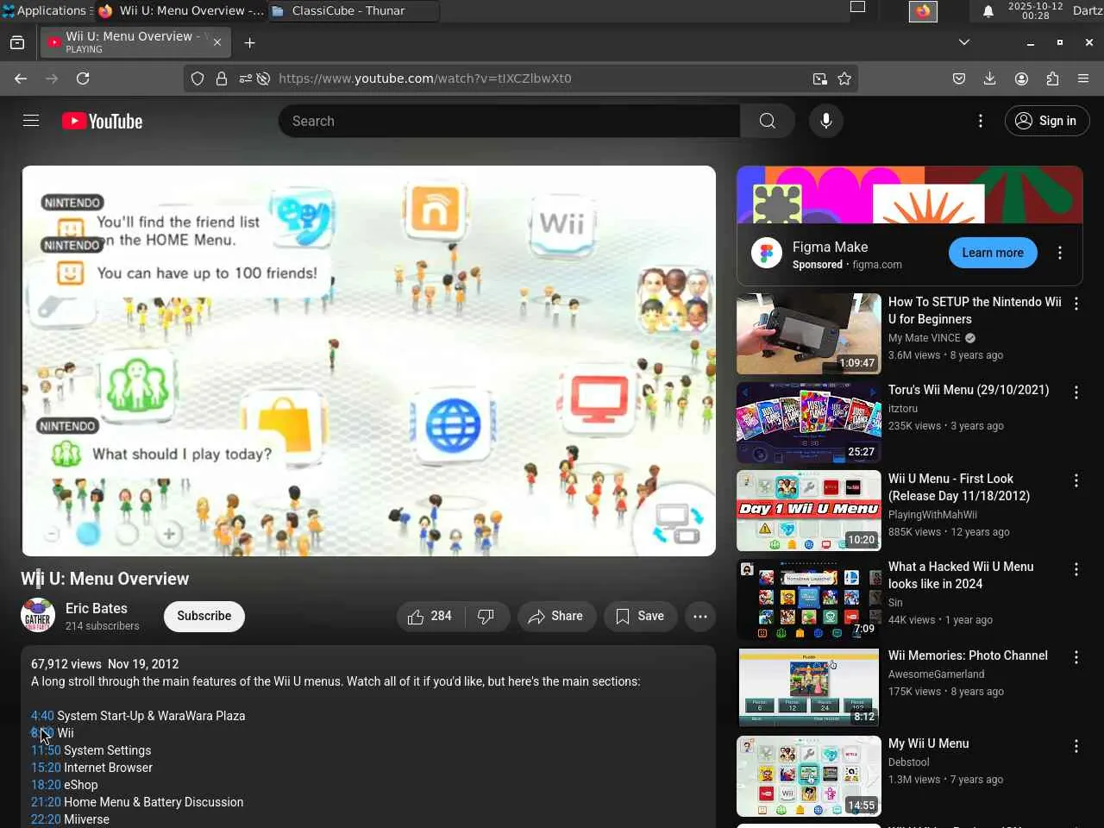Open the Applications menu

click(47, 10)
